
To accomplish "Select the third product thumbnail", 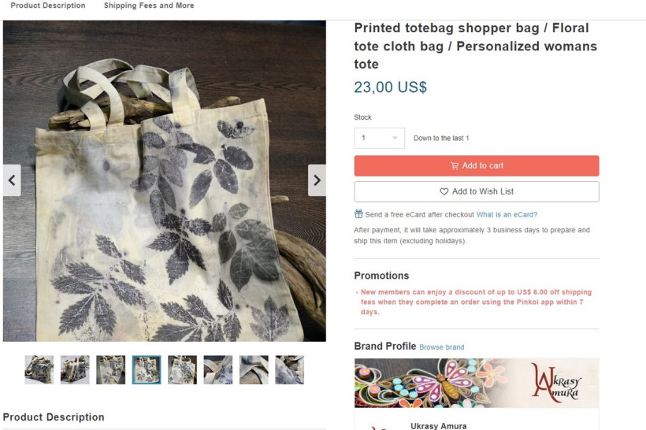I will (110, 370).
